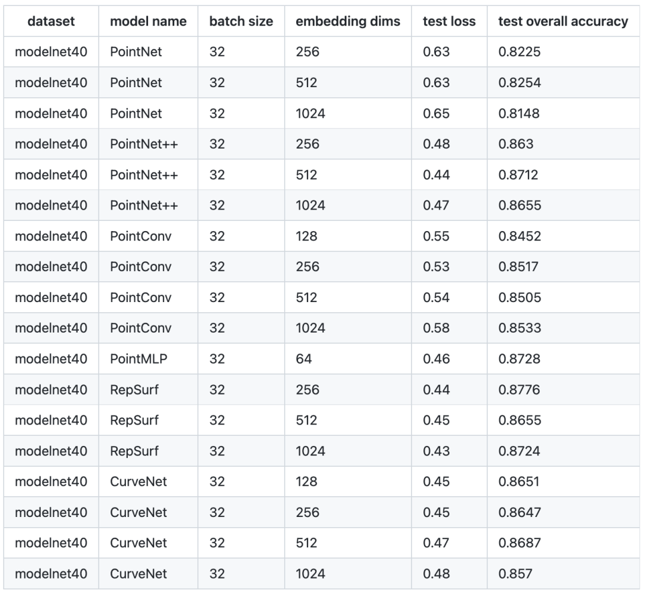
Task: Click PointConv name in 0.8452 row
Action: coord(141,236)
